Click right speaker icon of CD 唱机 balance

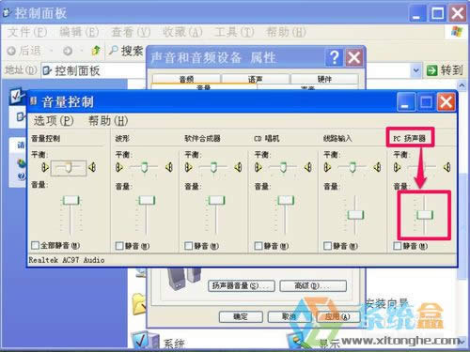tap(308, 167)
